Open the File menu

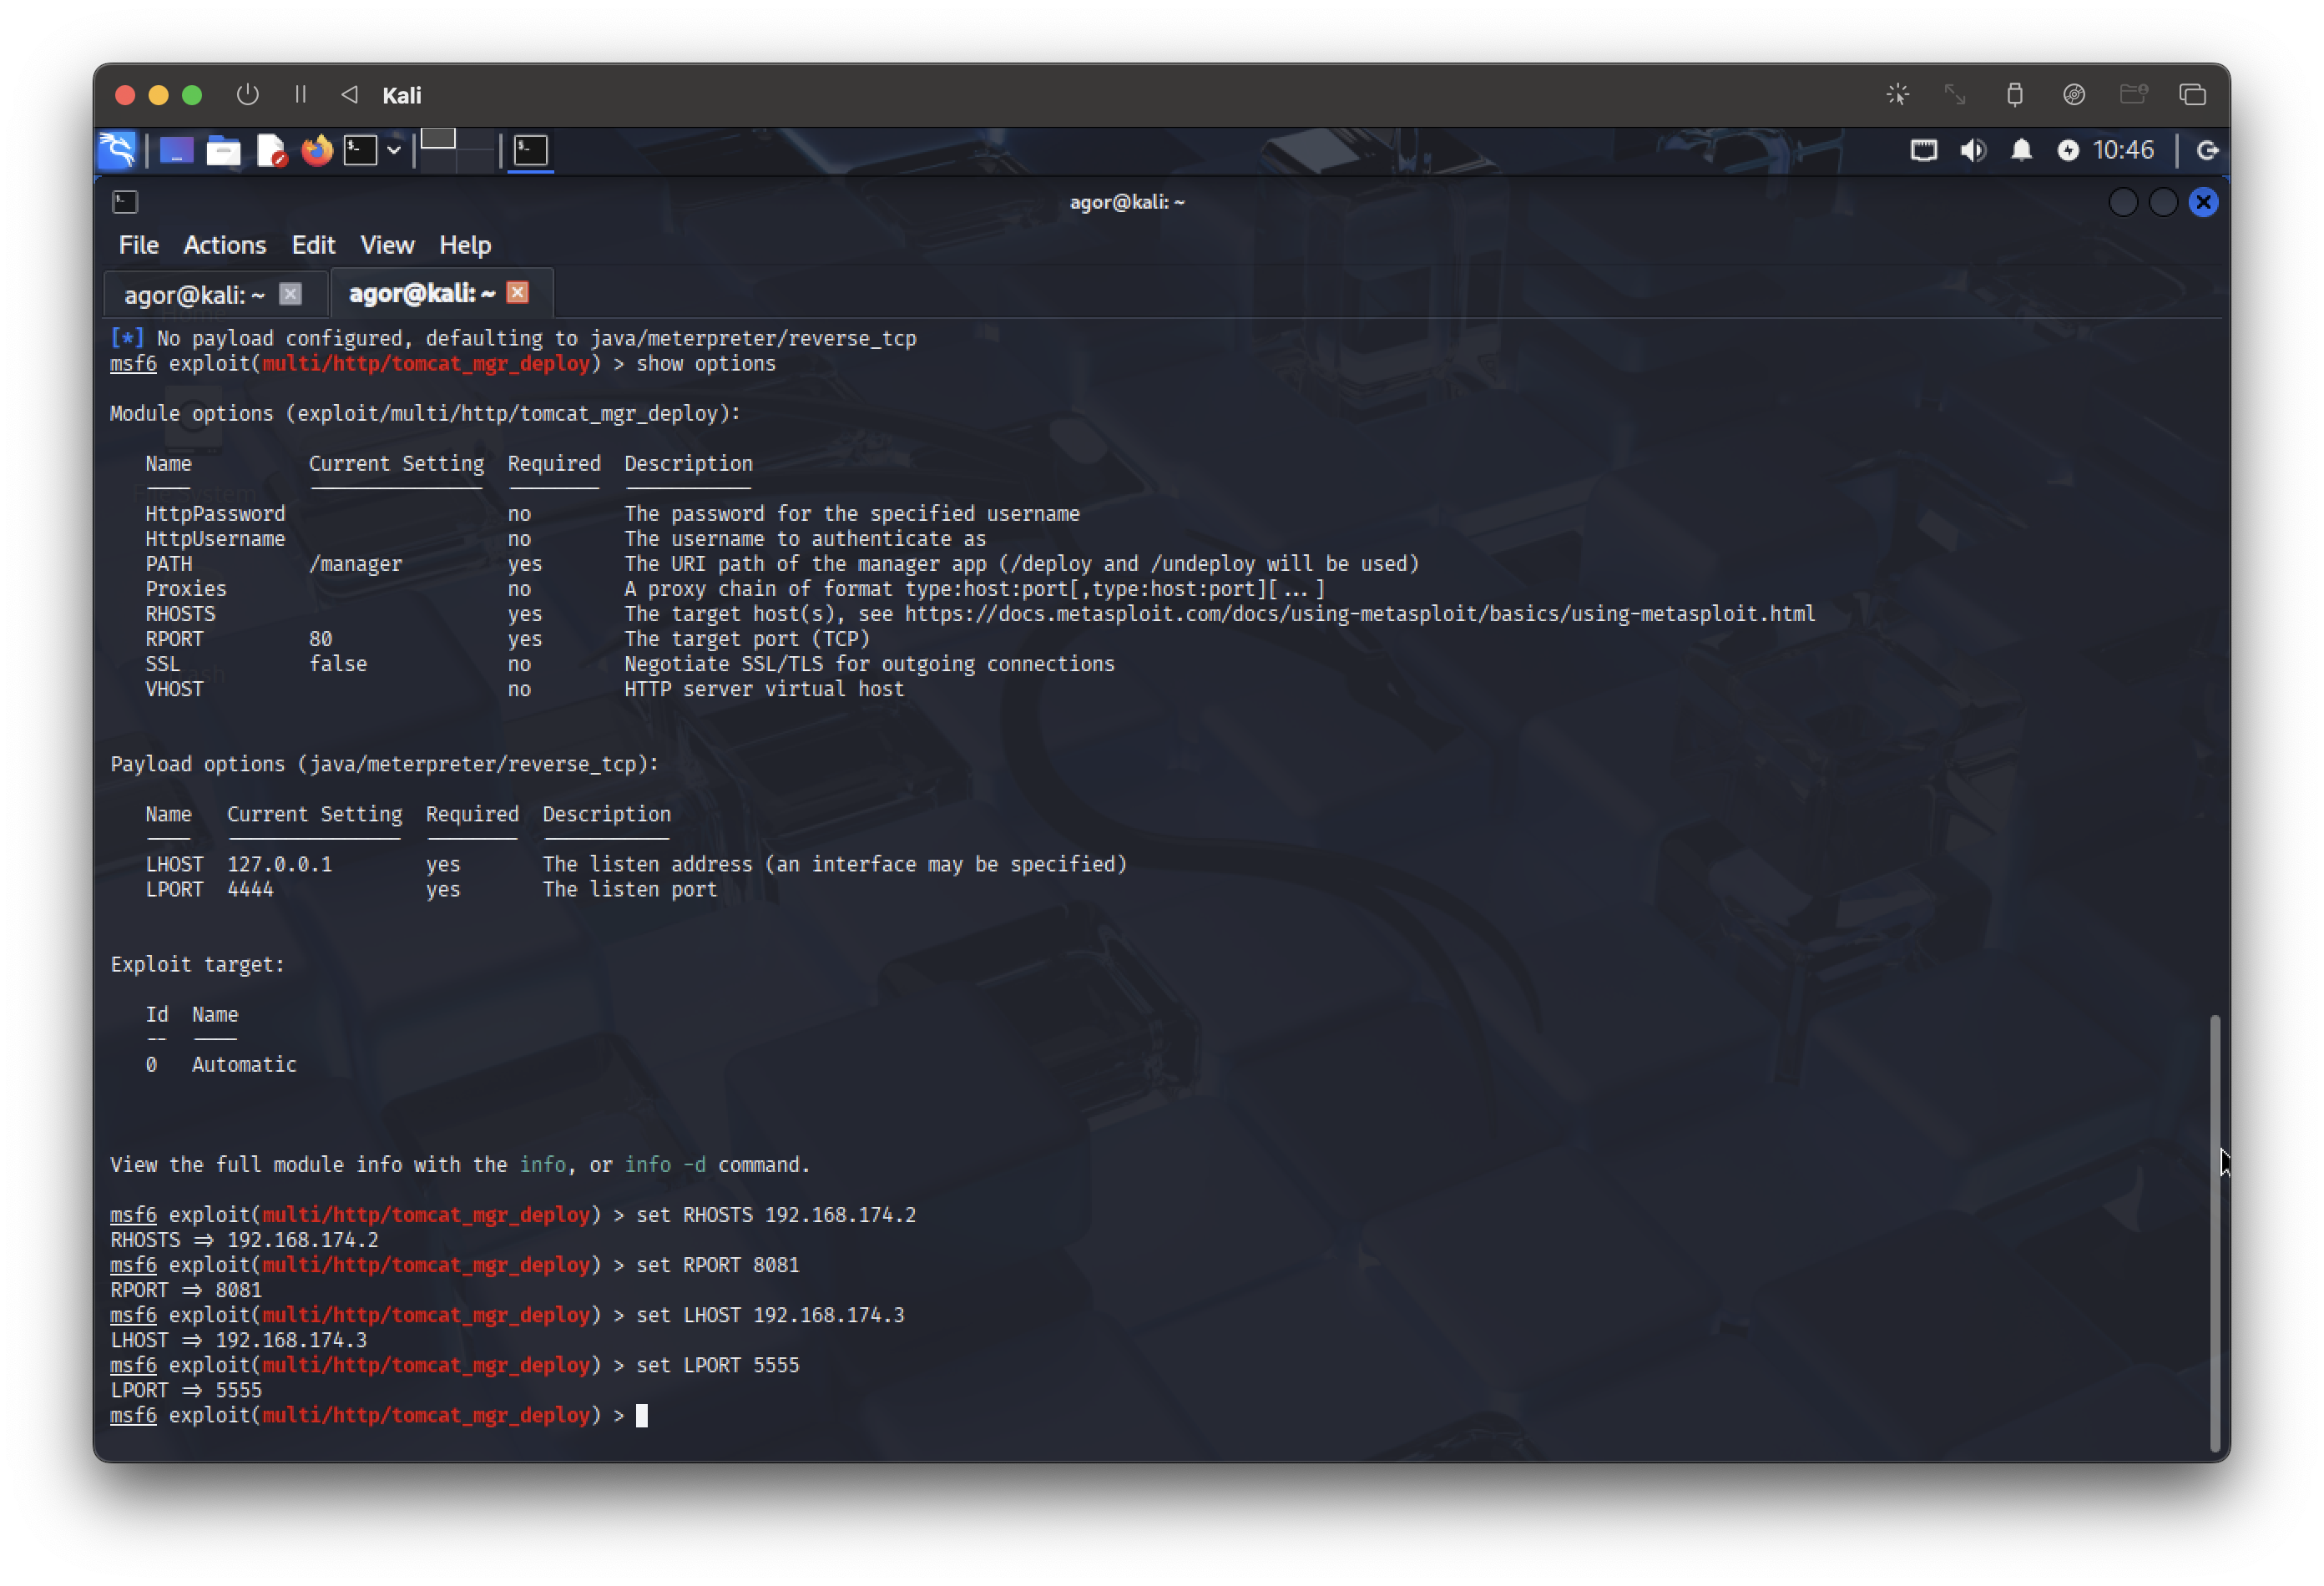(138, 245)
